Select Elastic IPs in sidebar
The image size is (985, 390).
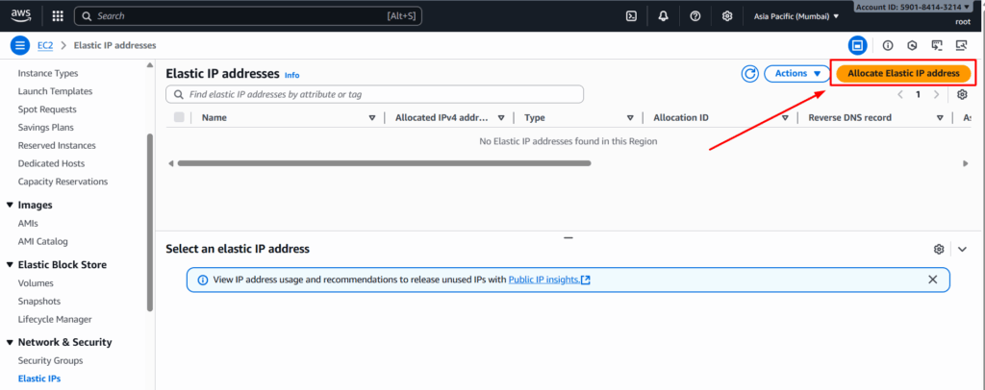(x=38, y=378)
